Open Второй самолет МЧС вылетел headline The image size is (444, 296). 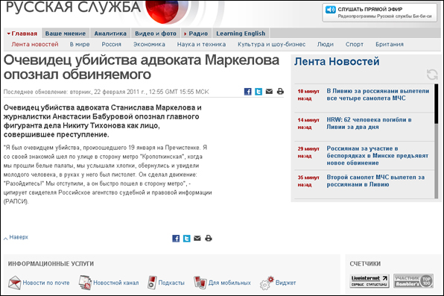(x=375, y=181)
